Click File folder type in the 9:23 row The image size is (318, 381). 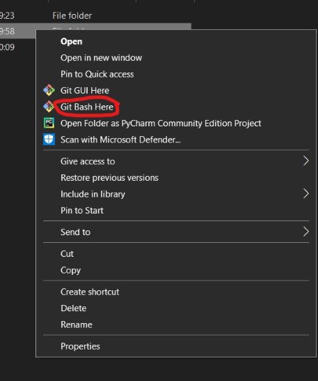72,16
